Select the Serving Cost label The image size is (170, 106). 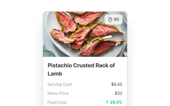[60, 84]
